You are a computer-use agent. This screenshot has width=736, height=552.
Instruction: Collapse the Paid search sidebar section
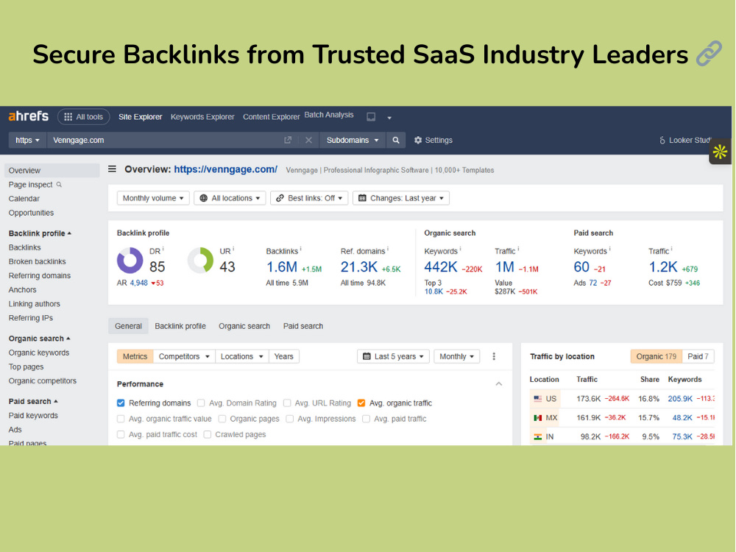coord(33,401)
